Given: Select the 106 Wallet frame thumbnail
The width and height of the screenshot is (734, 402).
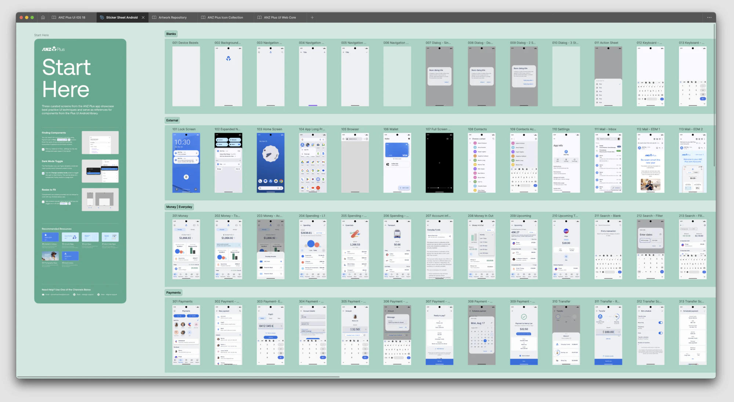Looking at the screenshot, I should click(397, 163).
